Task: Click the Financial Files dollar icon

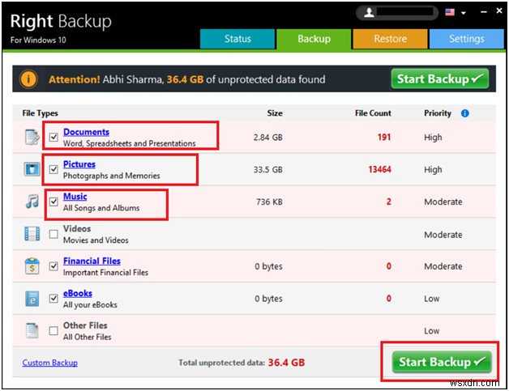Action: (x=32, y=266)
